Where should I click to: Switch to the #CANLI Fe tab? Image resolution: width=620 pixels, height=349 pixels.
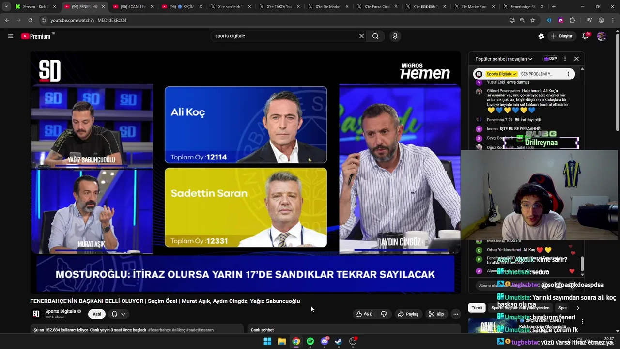pyautogui.click(x=132, y=7)
